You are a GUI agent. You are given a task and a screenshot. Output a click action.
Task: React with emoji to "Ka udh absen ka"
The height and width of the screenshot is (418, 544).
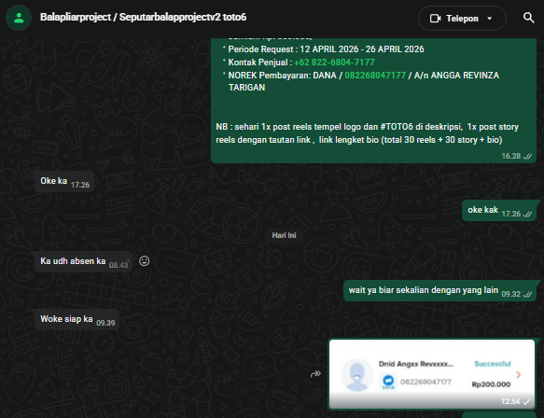pos(145,261)
